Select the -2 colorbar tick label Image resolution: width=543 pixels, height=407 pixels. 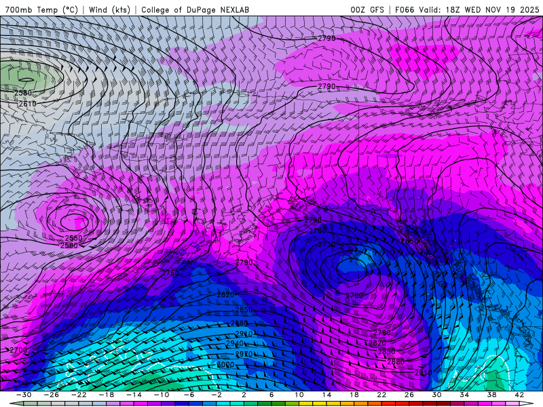(x=217, y=395)
